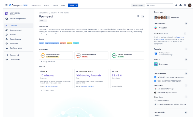Open the Apps tab
The height and width of the screenshot is (119, 196).
point(63,5)
